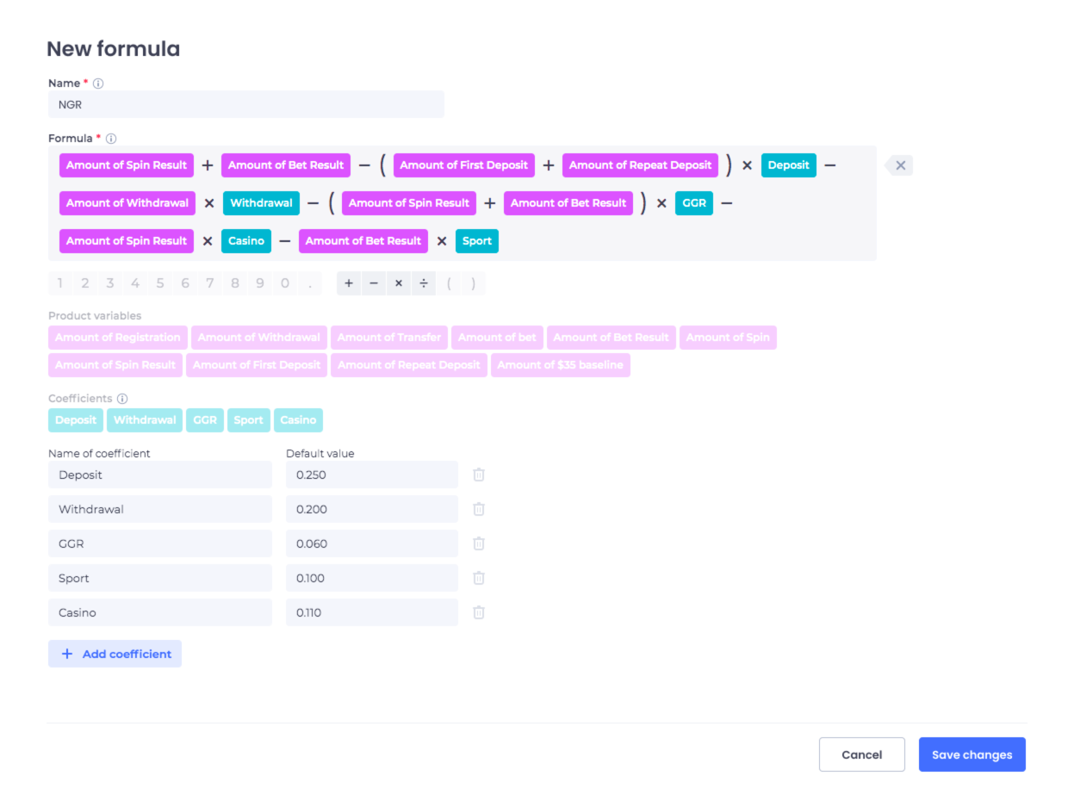Delete the Deposit coefficient row

click(x=479, y=475)
